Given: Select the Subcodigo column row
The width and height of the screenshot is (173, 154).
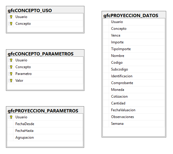Looking at the screenshot, I should (134, 69).
